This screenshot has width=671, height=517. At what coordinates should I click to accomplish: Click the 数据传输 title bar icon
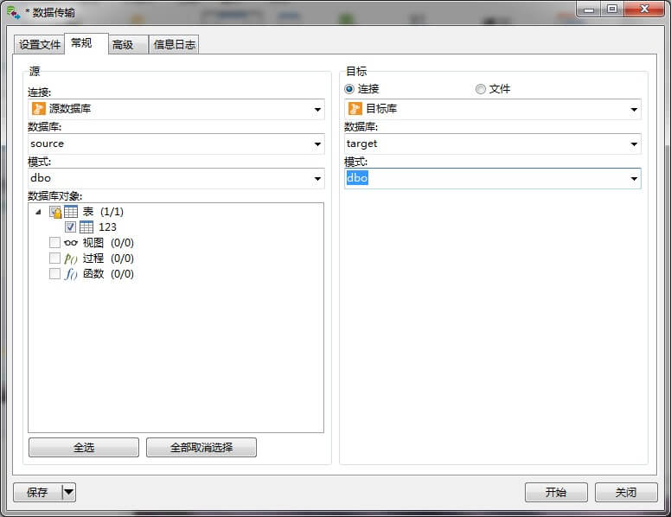pyautogui.click(x=14, y=10)
